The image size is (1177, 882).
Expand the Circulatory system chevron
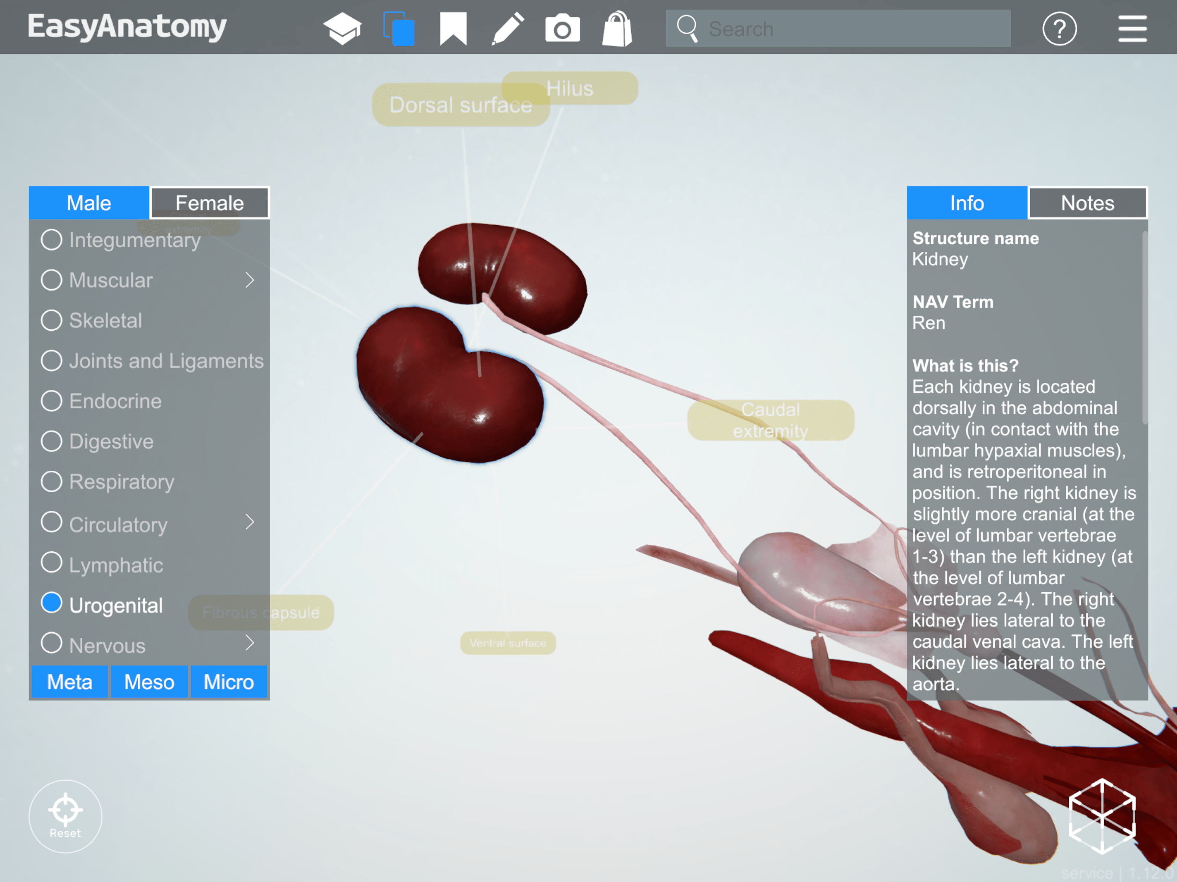point(249,522)
